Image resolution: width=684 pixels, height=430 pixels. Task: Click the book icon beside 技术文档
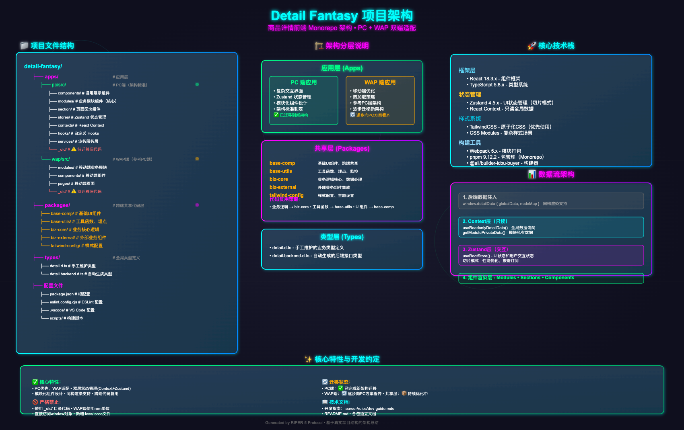point(325,402)
